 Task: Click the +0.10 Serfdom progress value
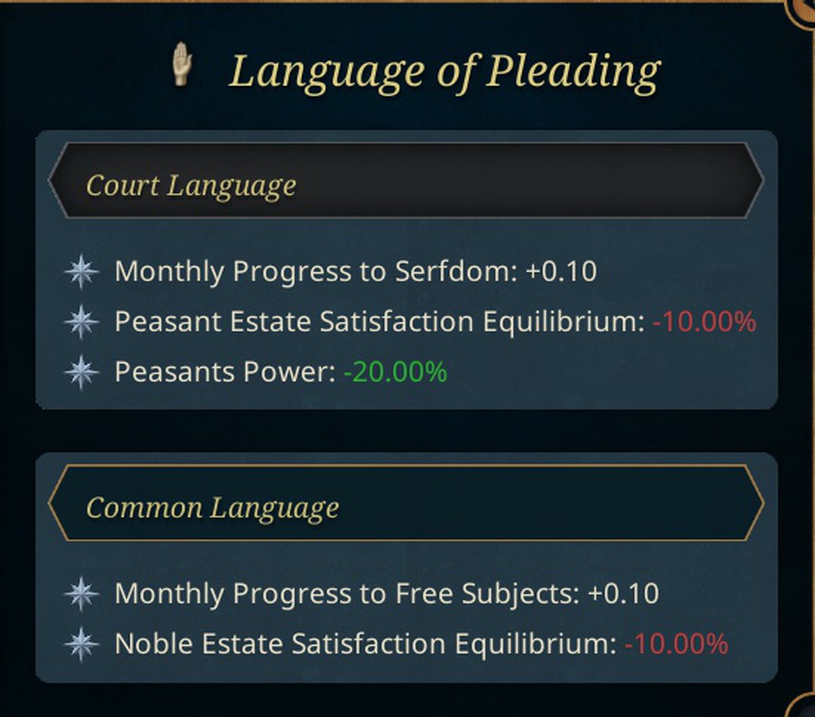tap(561, 272)
